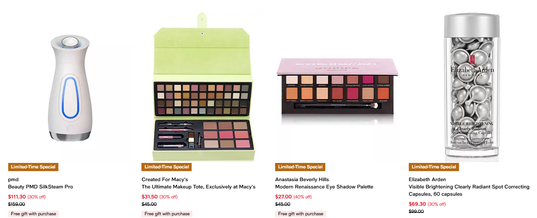Viewport: 537px width, 218px height.
Task: Click Free gift with purchase under the Anastasia palette
Action: [x=301, y=214]
